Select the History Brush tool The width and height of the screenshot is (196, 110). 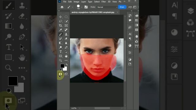61,38
